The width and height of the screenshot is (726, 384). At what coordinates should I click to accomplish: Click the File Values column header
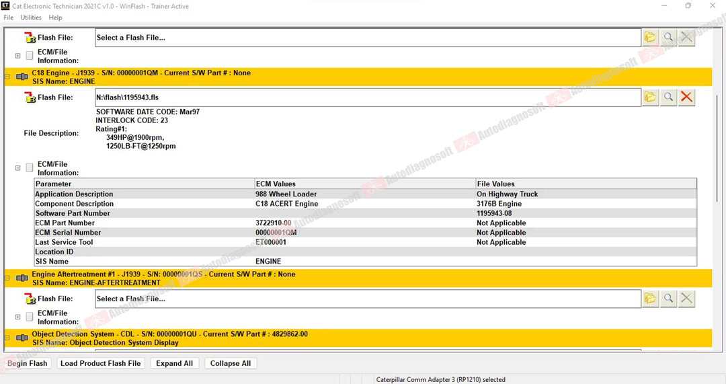point(586,184)
